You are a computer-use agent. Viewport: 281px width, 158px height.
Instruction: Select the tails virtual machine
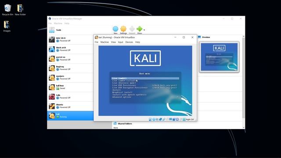tap(70, 97)
